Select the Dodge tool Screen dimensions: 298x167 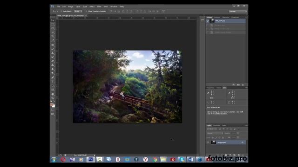(x=53, y=73)
